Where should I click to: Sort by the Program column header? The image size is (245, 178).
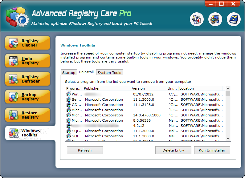coord(74,88)
